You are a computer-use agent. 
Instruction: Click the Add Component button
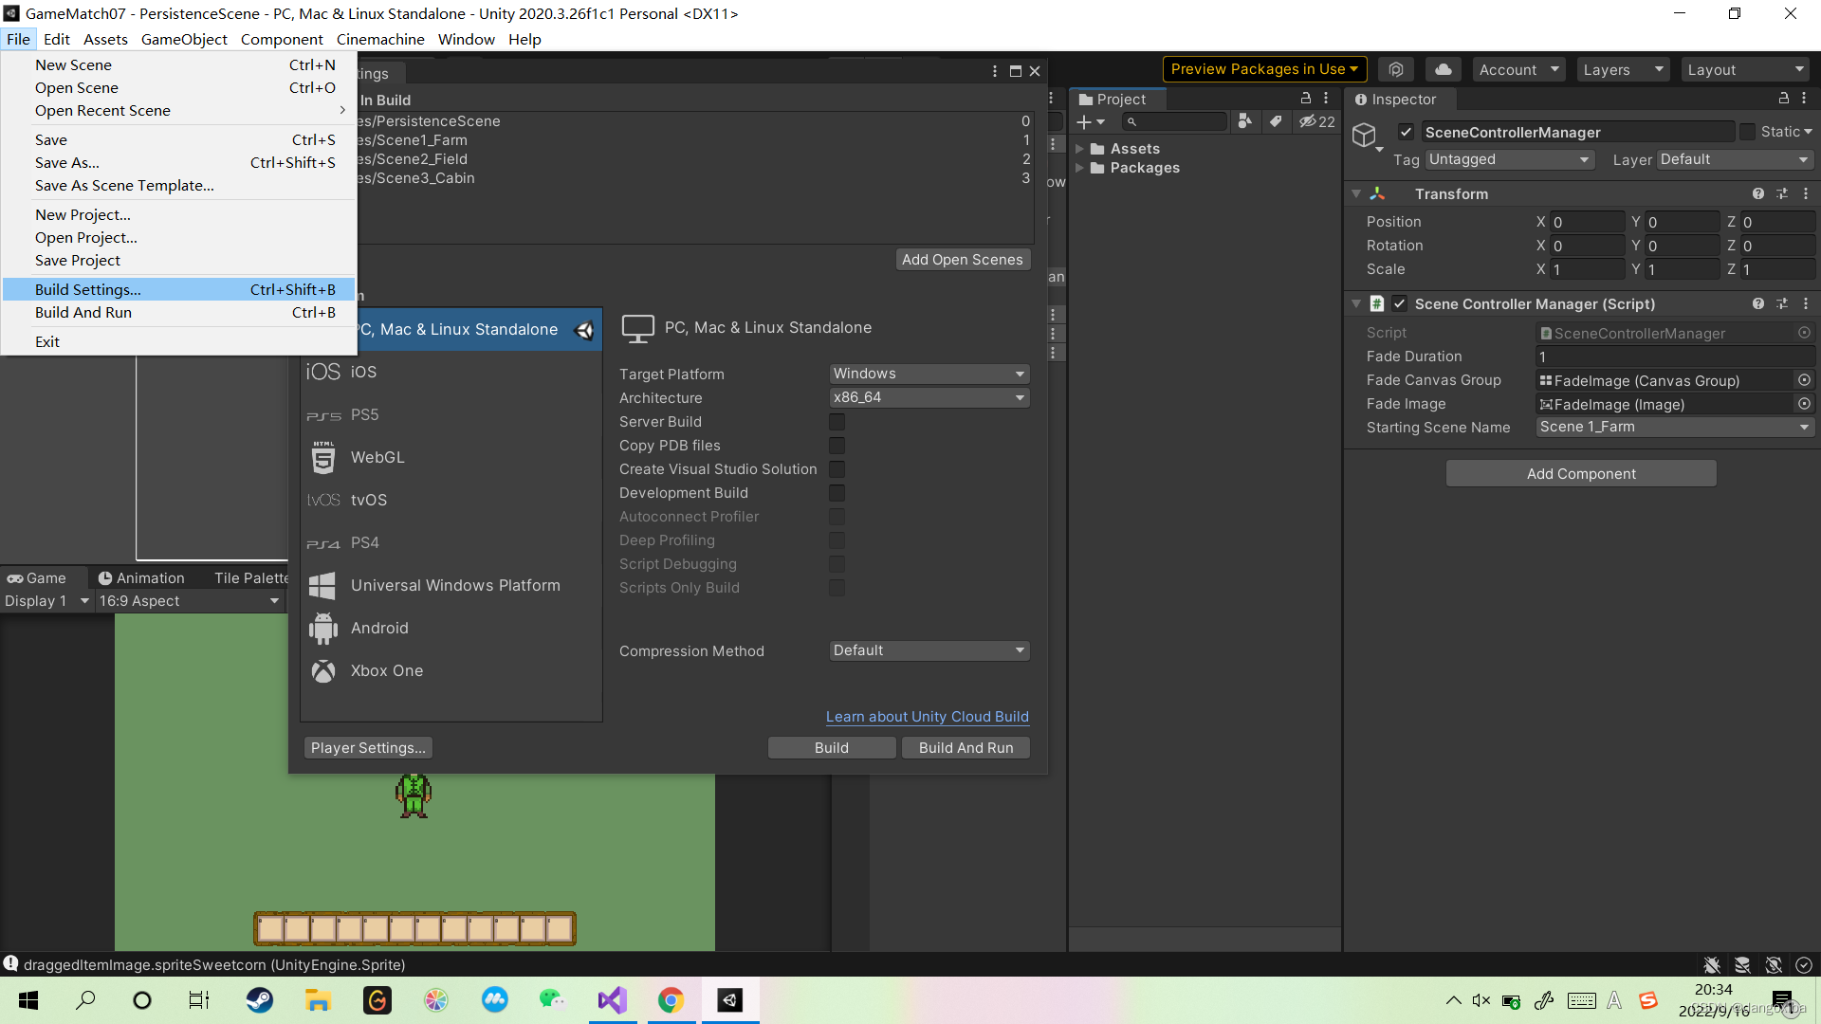click(1581, 474)
